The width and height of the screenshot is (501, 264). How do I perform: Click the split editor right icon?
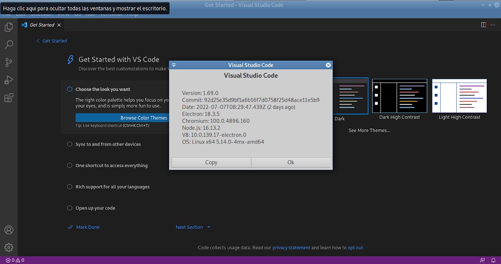[x=483, y=25]
